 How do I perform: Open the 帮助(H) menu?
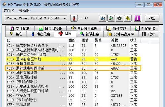[x=25, y=11]
